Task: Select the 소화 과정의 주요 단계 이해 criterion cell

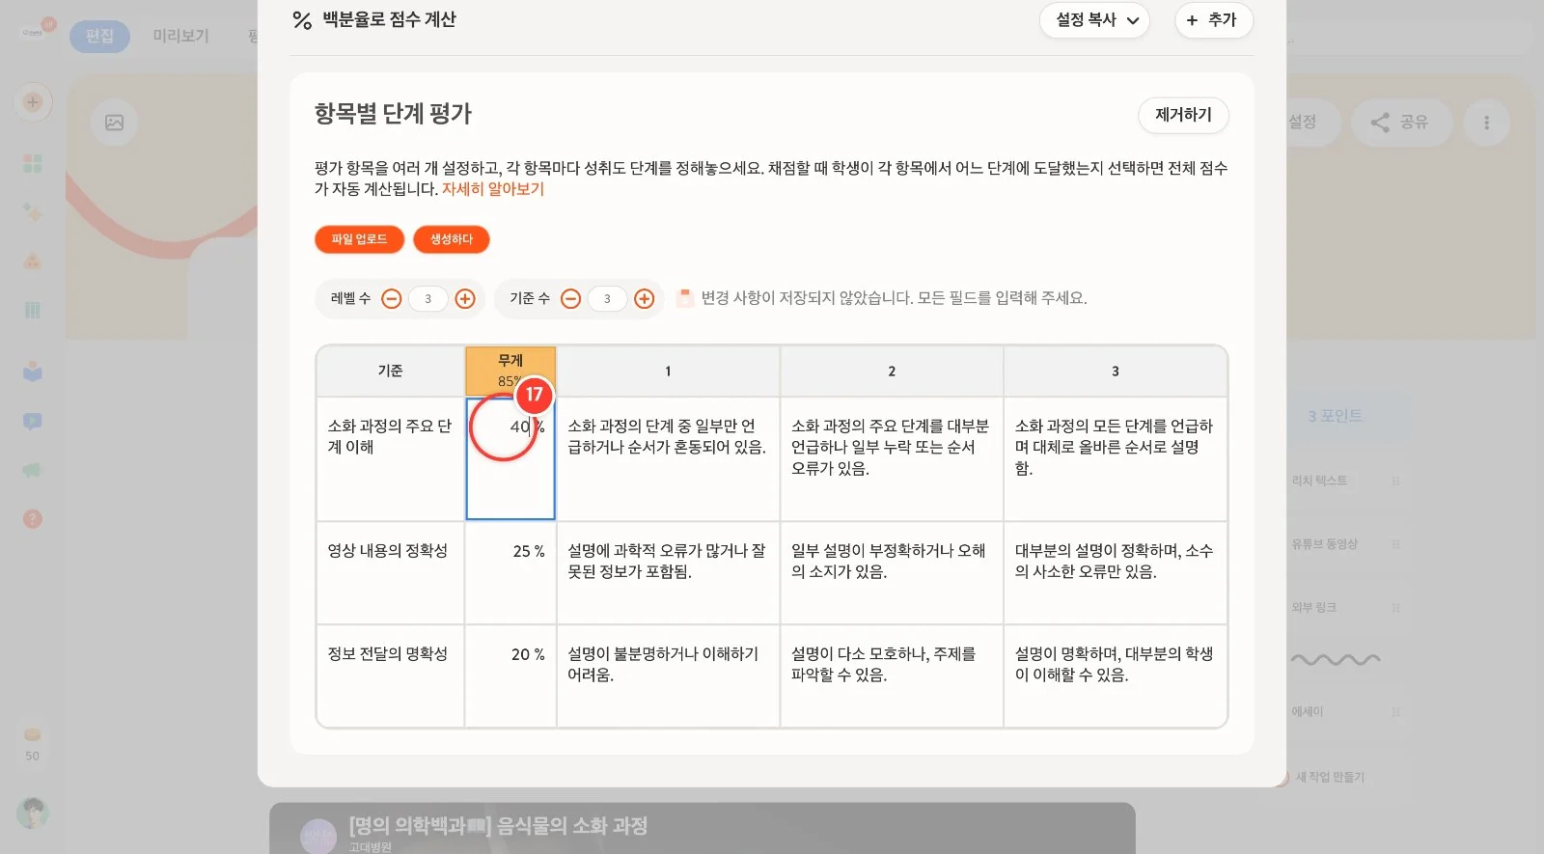Action: (x=391, y=459)
